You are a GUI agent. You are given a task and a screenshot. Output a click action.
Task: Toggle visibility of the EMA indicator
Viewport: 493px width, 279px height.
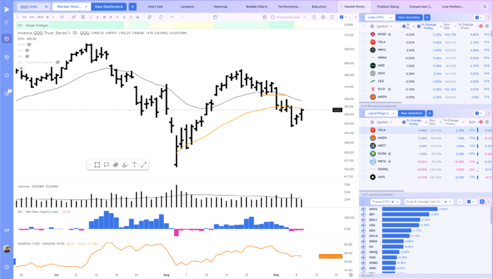(29, 44)
